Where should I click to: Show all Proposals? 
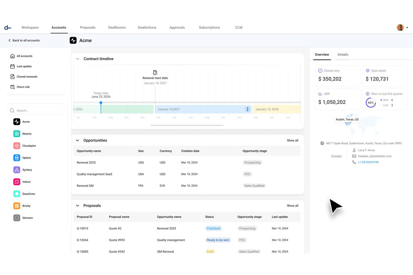pyautogui.click(x=292, y=206)
